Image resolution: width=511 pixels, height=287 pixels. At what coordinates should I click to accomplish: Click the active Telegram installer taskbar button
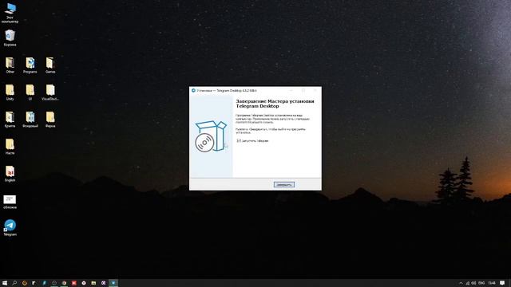click(113, 283)
